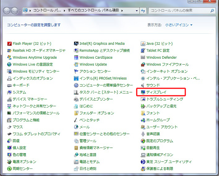Open the 音声認識 microphone icon

(143, 134)
